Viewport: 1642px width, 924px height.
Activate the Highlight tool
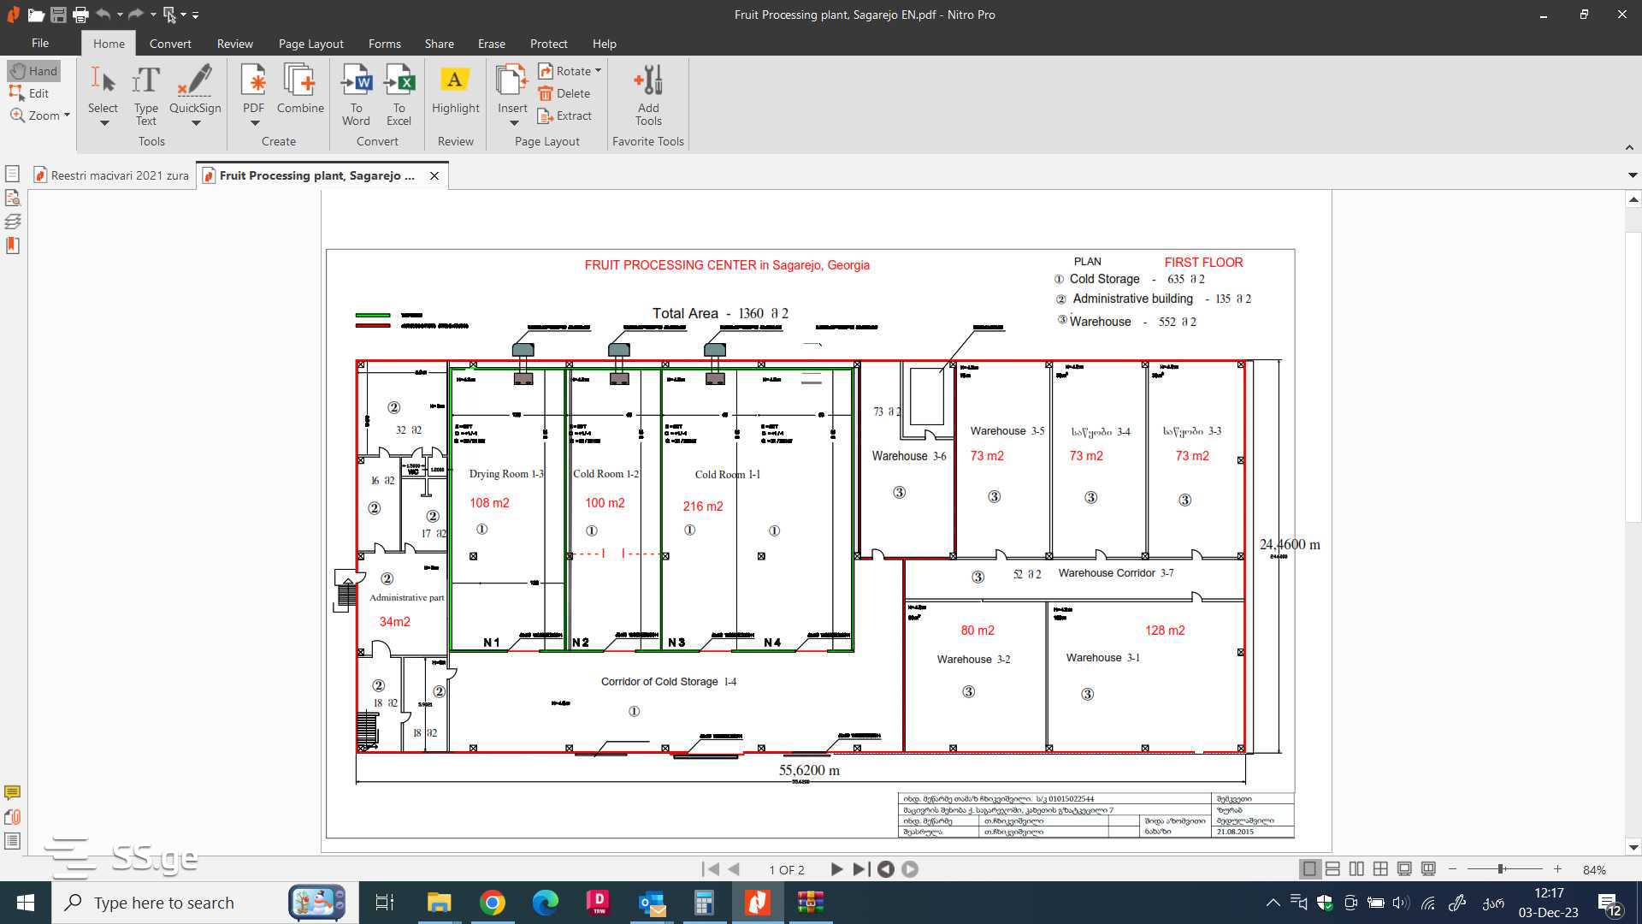tap(455, 89)
